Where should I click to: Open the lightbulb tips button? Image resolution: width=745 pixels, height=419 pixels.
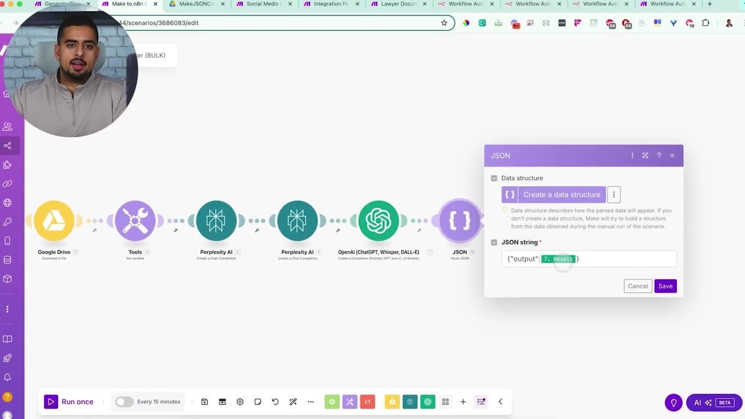click(x=673, y=403)
